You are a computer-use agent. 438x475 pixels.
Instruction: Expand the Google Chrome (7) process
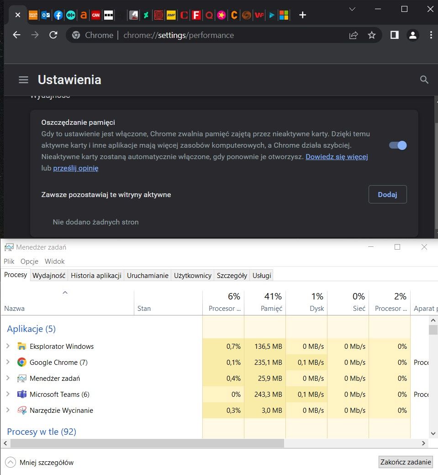click(x=8, y=362)
